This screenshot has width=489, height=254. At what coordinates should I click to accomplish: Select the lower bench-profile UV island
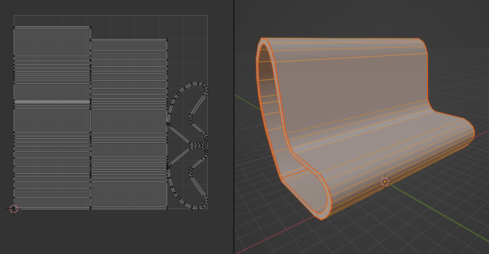187,177
